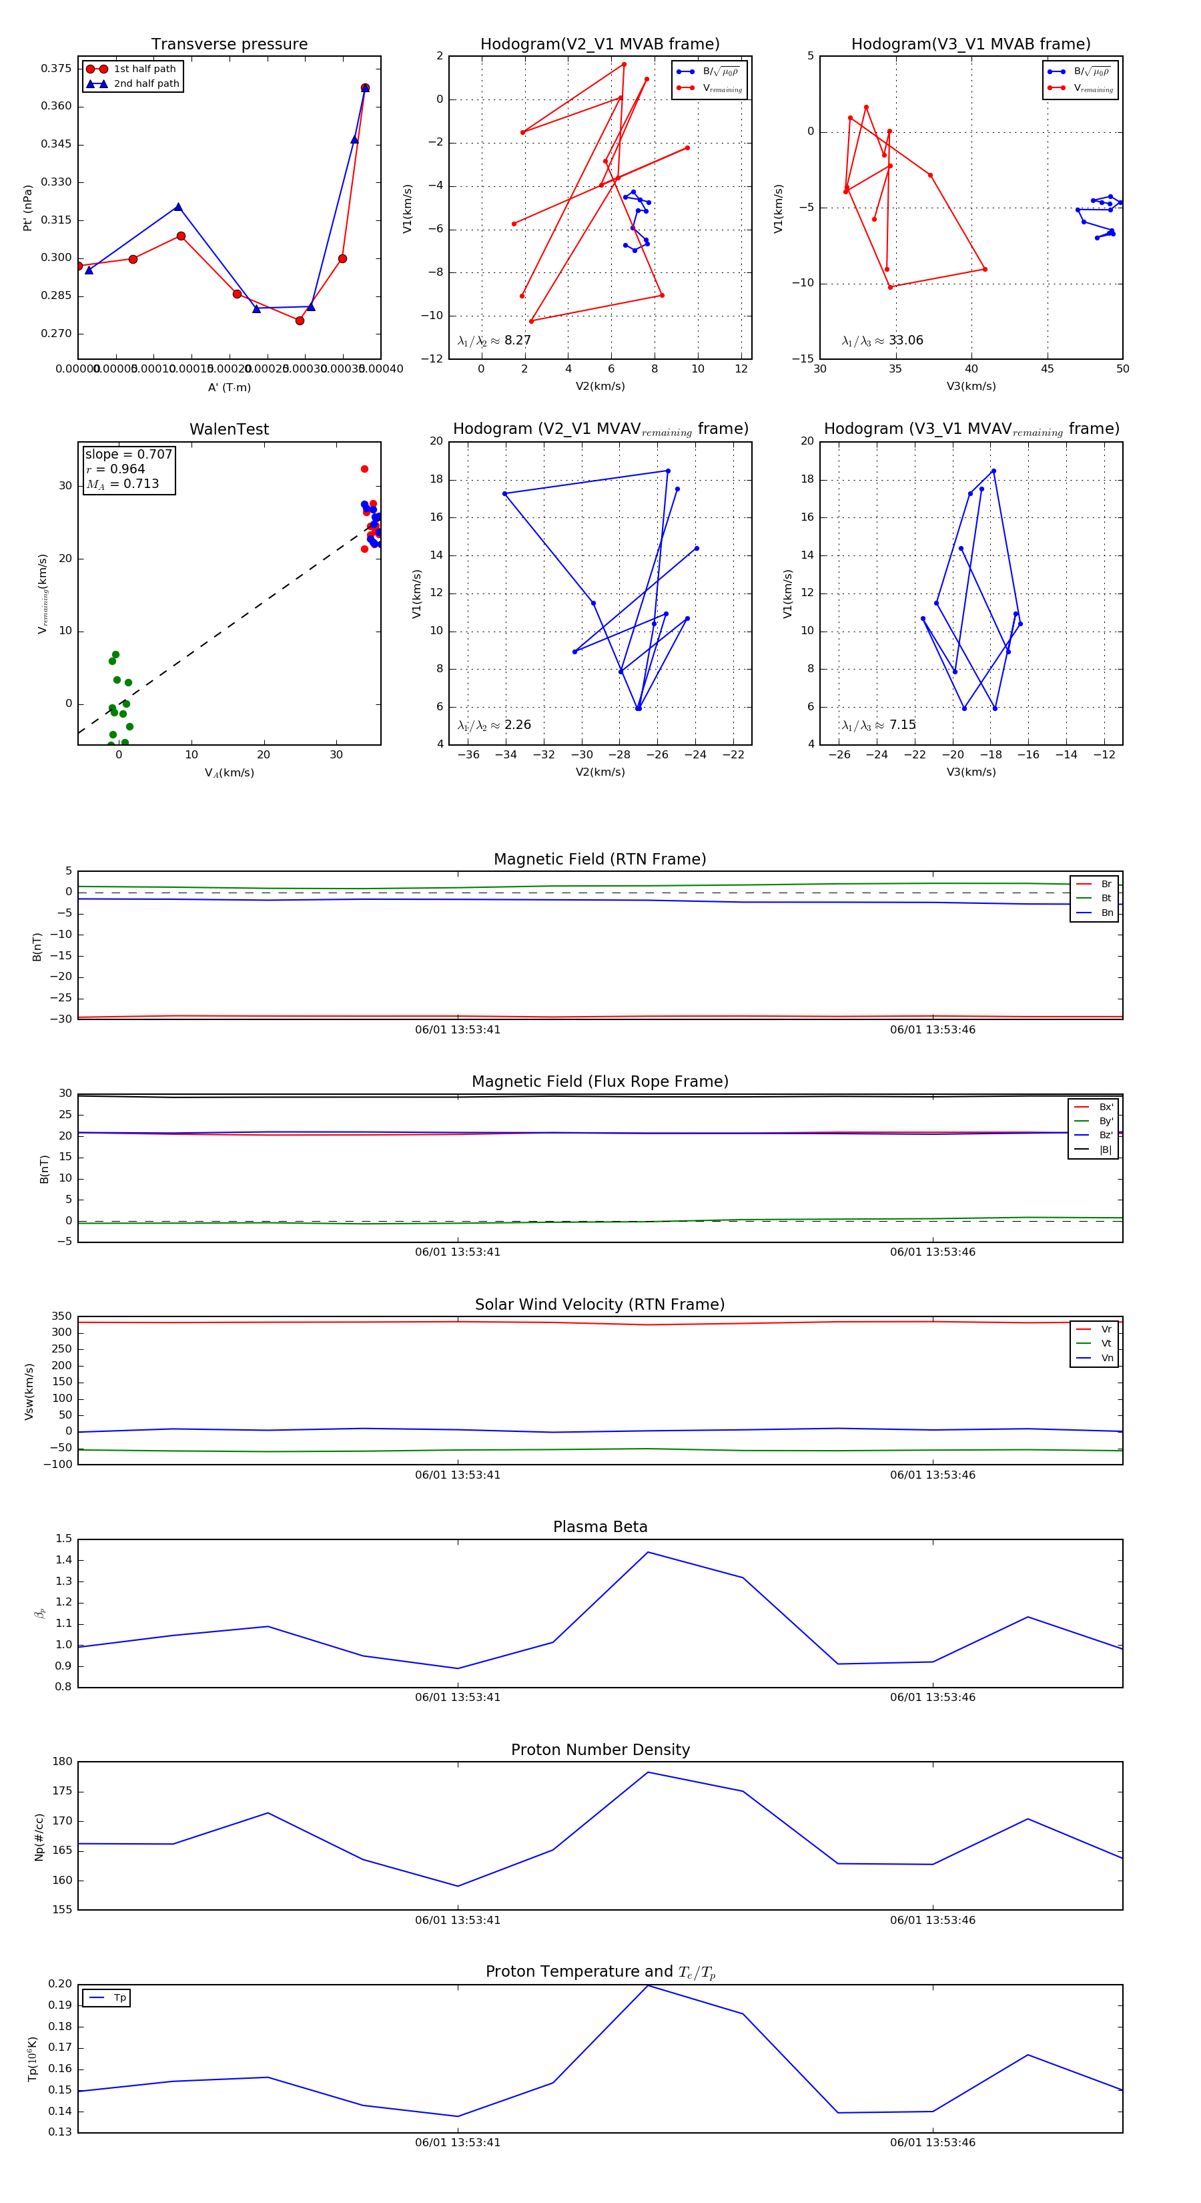Click the 'Hodogram(V3_V1 MVAB frame)' title
This screenshot has width=1201, height=2203.
[971, 45]
